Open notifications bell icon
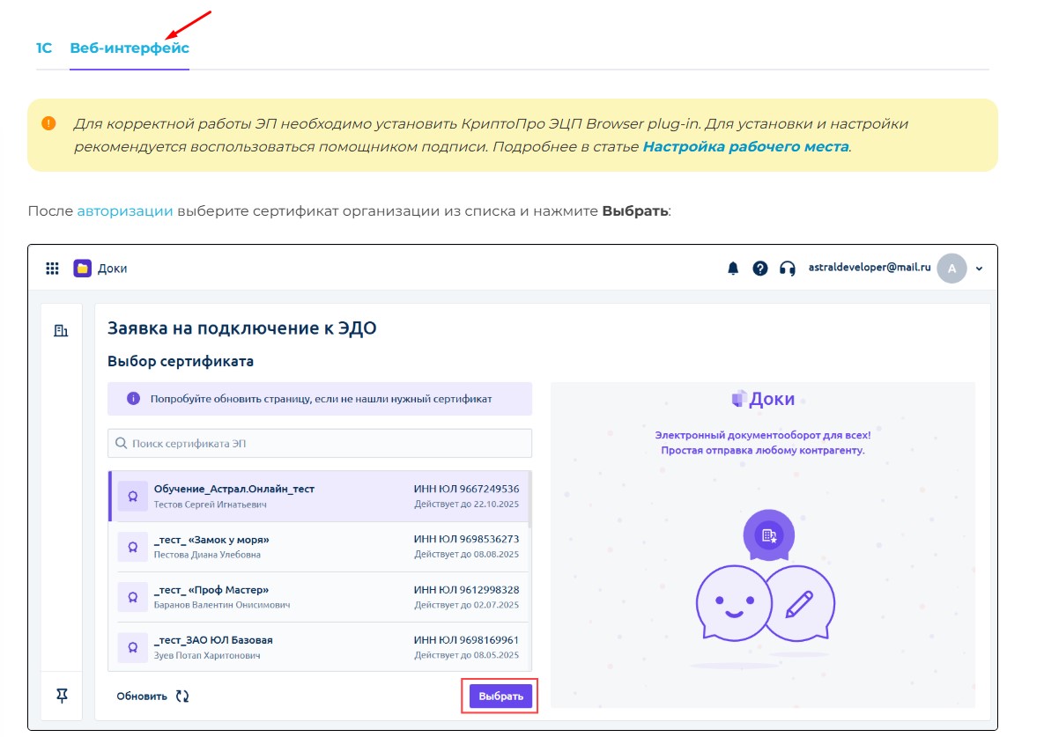This screenshot has width=1044, height=737. [x=733, y=268]
